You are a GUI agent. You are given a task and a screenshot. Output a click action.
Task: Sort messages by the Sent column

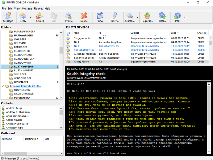(x=182, y=33)
